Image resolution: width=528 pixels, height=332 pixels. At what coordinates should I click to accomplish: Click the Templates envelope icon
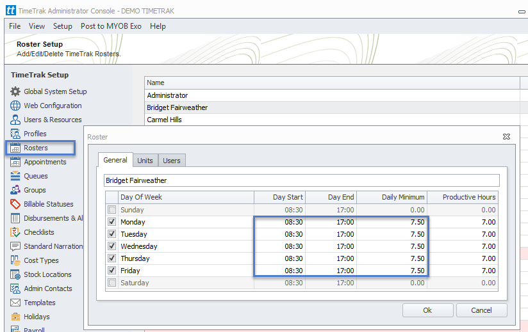[x=15, y=303]
